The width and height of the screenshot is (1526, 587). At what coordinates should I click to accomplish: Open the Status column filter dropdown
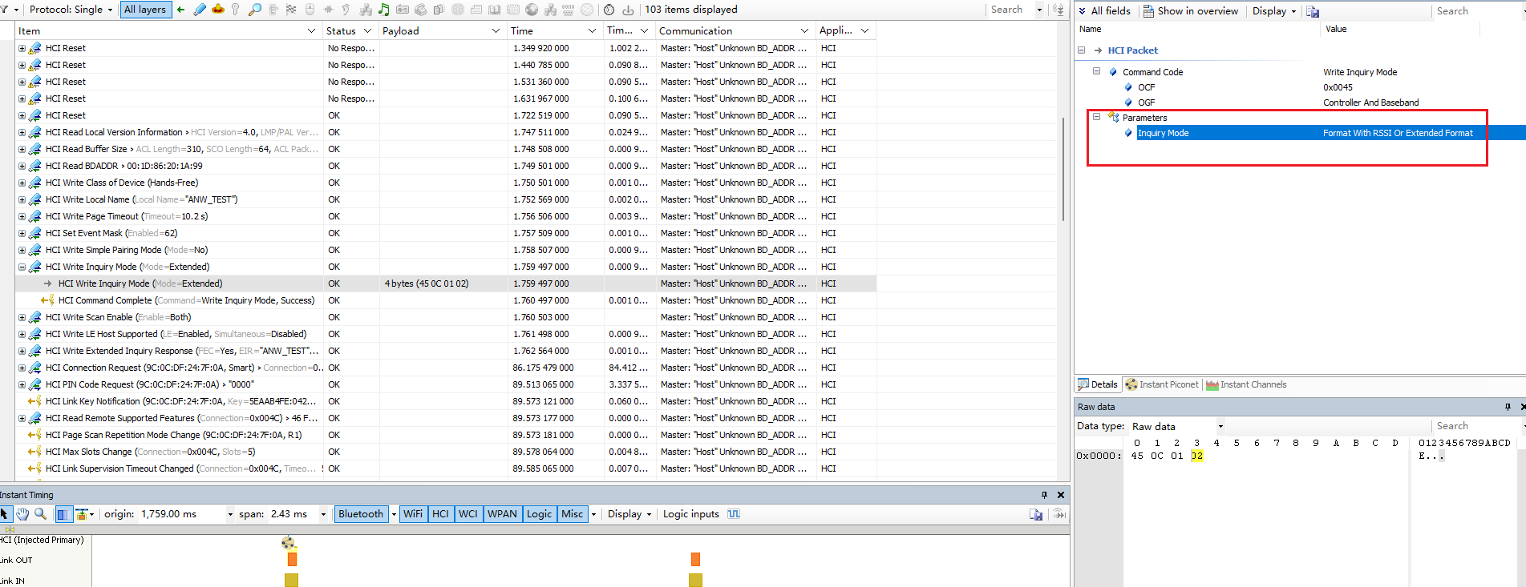(368, 31)
